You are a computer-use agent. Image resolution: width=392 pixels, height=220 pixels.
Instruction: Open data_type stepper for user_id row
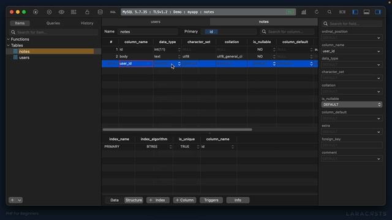pyautogui.click(x=179, y=64)
